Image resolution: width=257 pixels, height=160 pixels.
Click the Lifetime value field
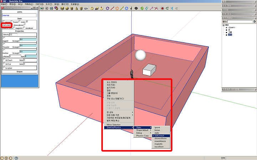15,56
